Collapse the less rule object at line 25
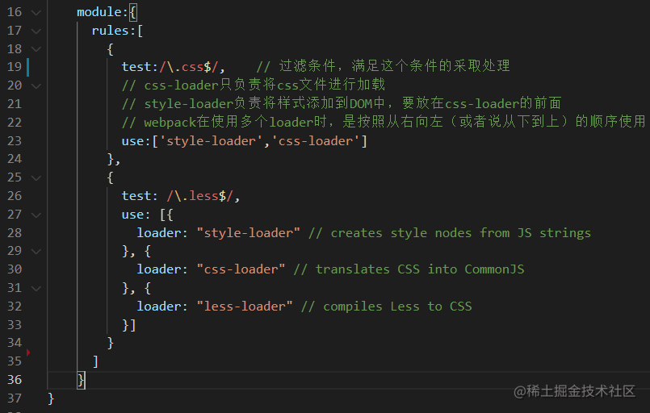Screen dimensions: 650x413 (36, 178)
